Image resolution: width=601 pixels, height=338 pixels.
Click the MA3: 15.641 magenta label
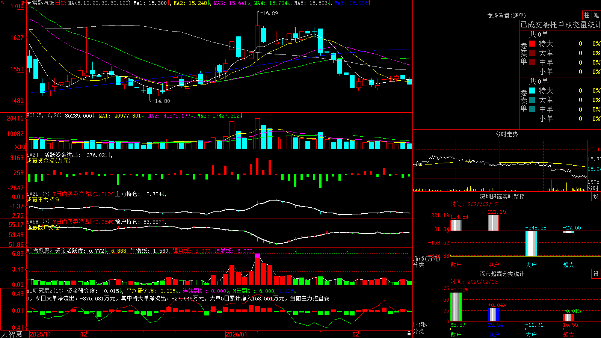pos(233,3)
